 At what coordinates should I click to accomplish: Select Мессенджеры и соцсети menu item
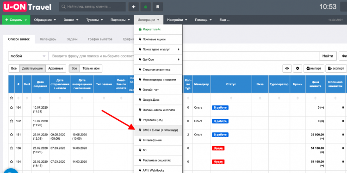pyautogui.click(x=158, y=80)
